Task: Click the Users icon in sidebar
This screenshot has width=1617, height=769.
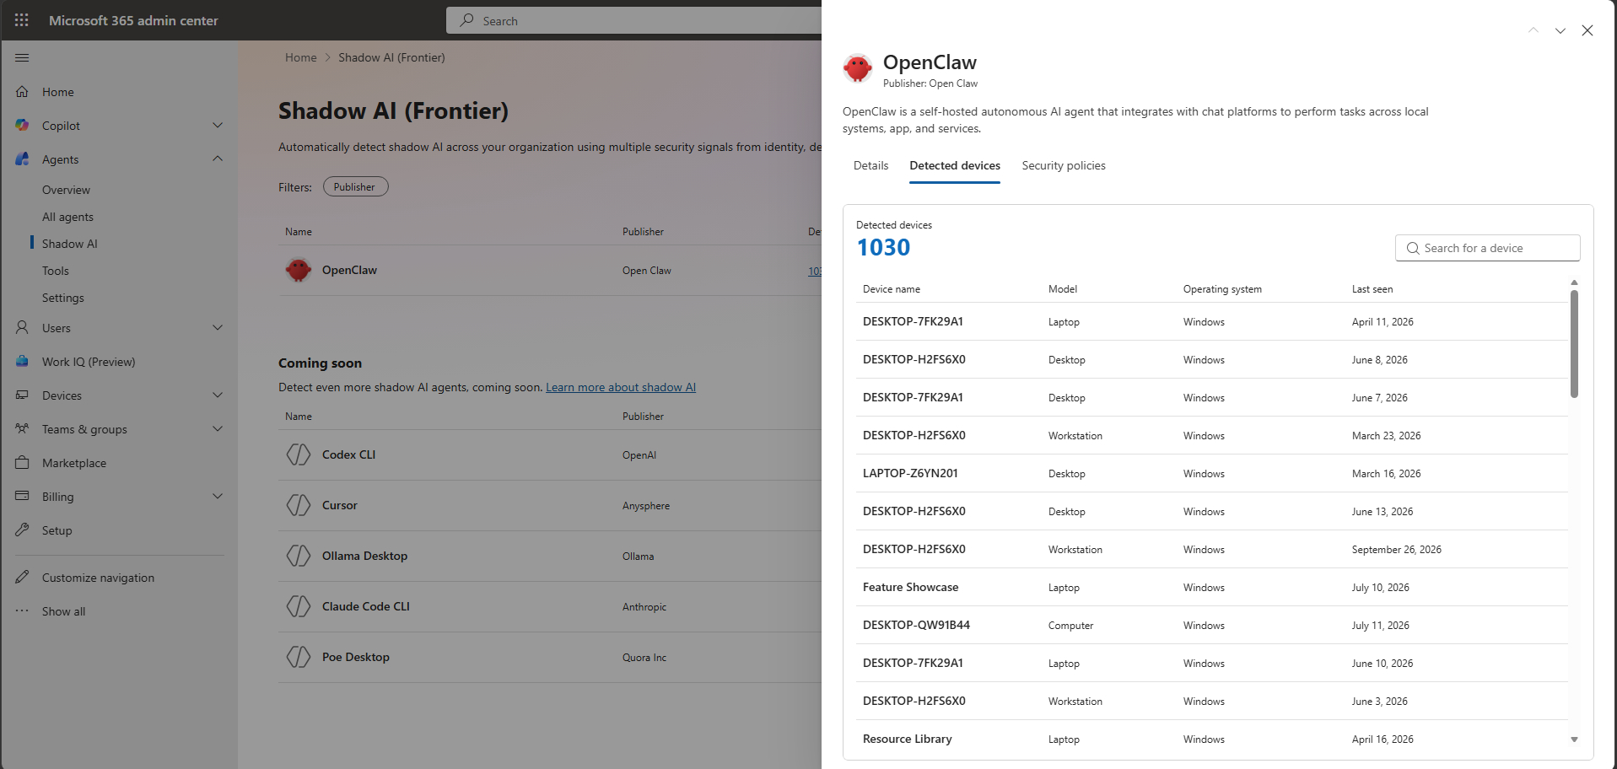Action: [x=22, y=327]
